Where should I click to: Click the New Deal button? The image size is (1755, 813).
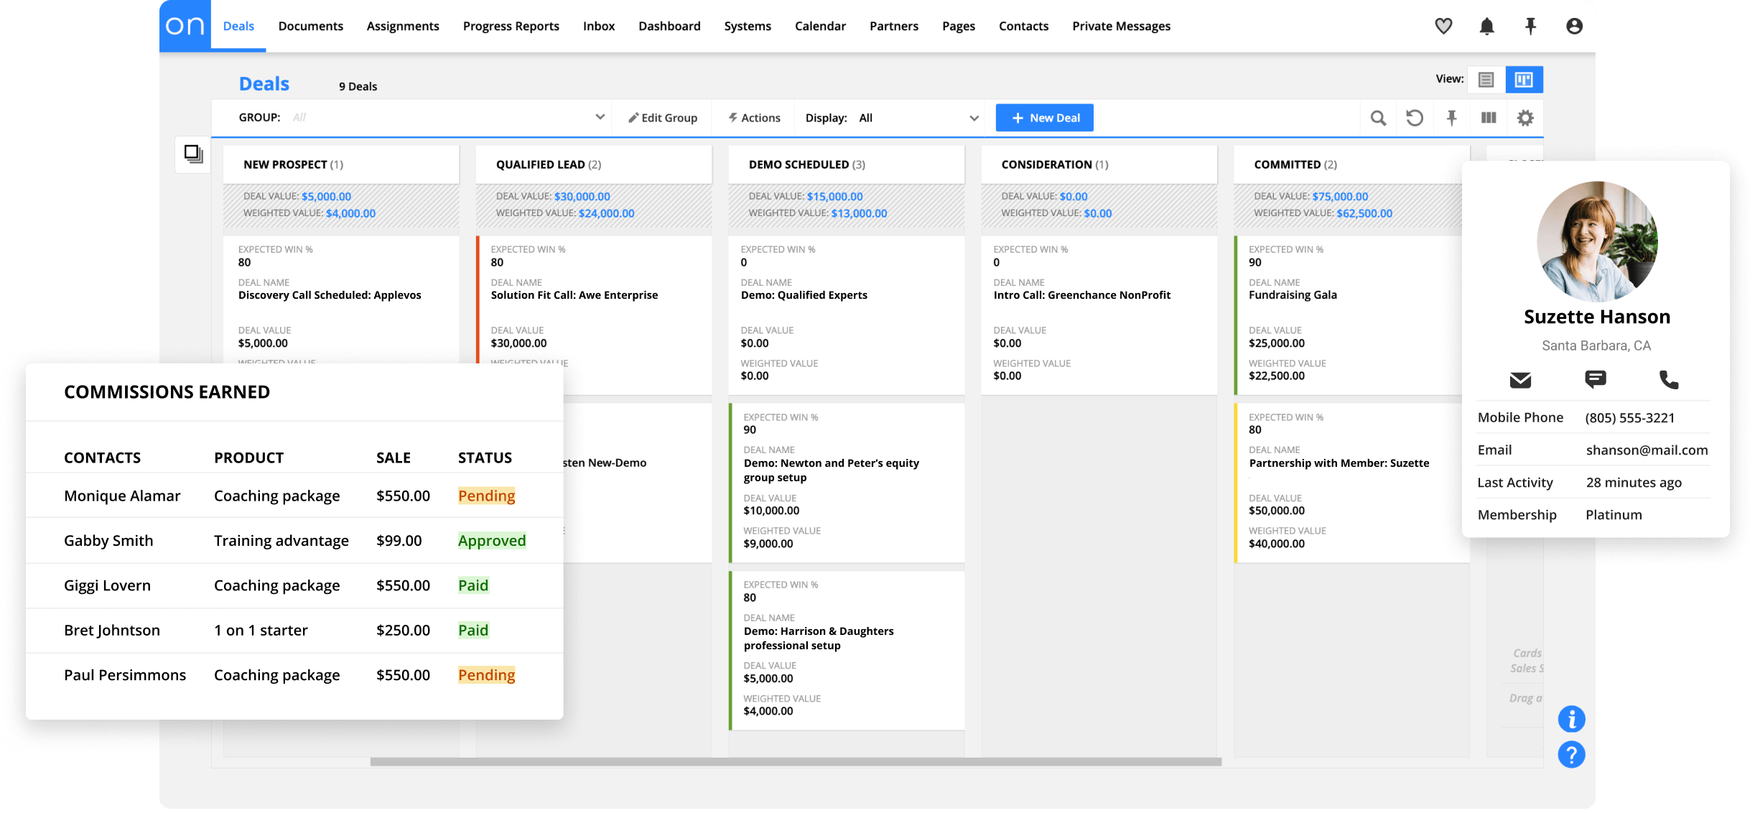1045,117
